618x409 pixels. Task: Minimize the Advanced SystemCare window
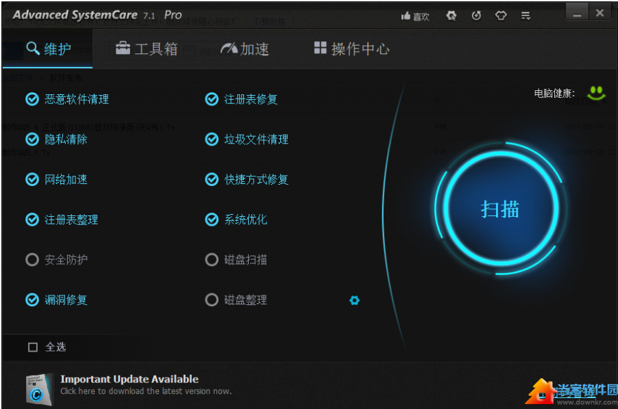pyautogui.click(x=577, y=13)
